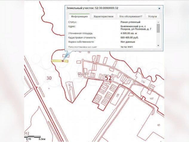Click the district label 30

(x=49, y=78)
